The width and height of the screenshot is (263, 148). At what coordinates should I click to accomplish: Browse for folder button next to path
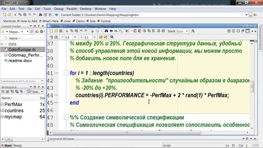pyautogui.click(x=250, y=15)
